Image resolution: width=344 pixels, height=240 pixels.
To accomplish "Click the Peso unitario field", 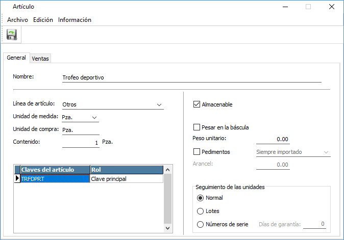I will [273, 139].
